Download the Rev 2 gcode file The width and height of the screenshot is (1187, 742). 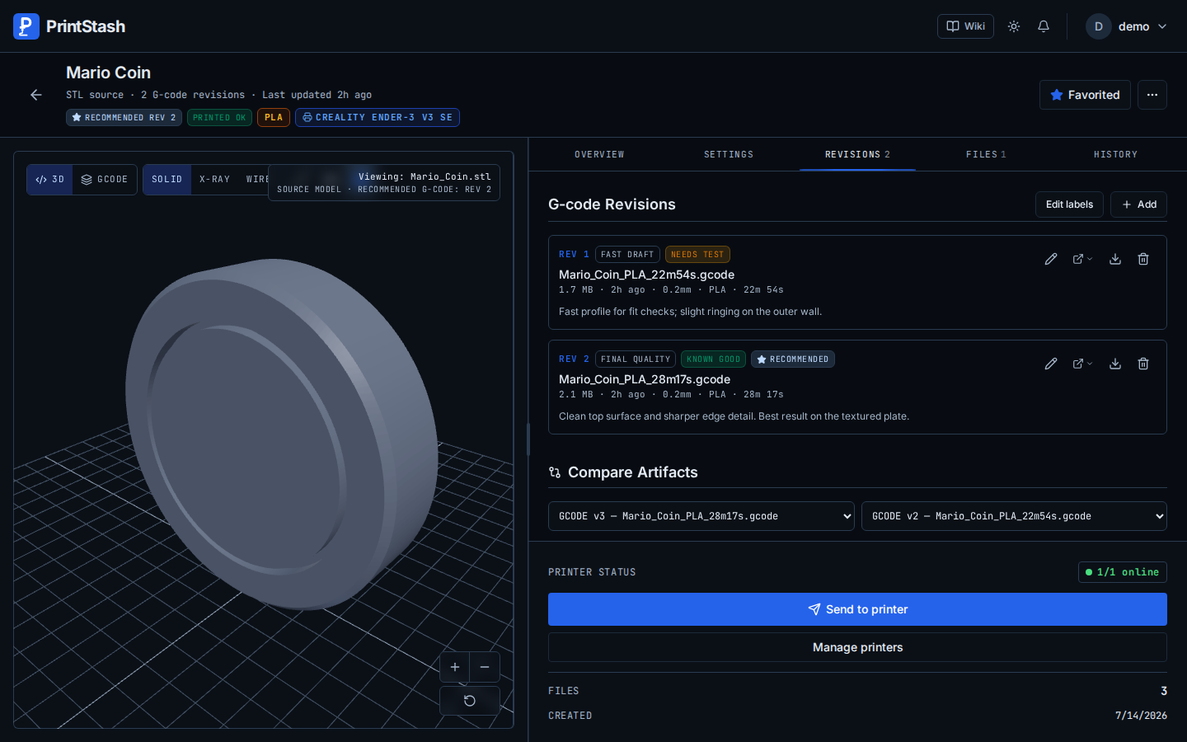(x=1115, y=364)
